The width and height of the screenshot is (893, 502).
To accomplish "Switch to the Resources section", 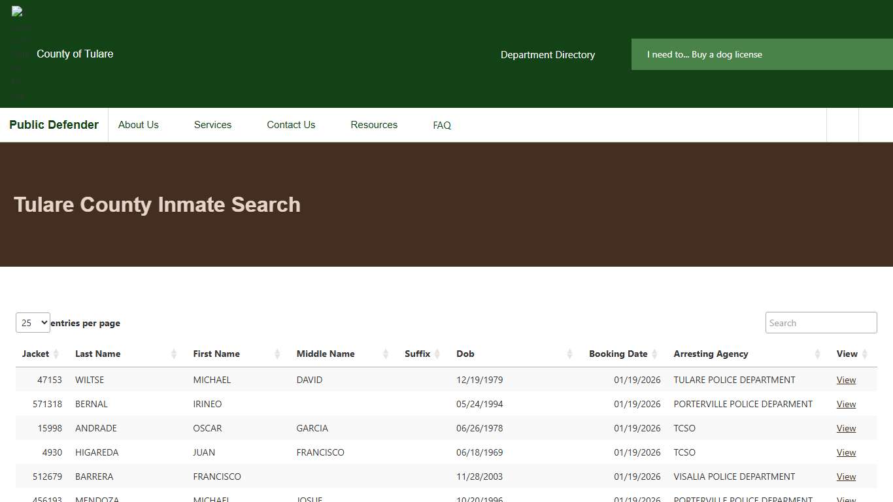I will point(373,125).
